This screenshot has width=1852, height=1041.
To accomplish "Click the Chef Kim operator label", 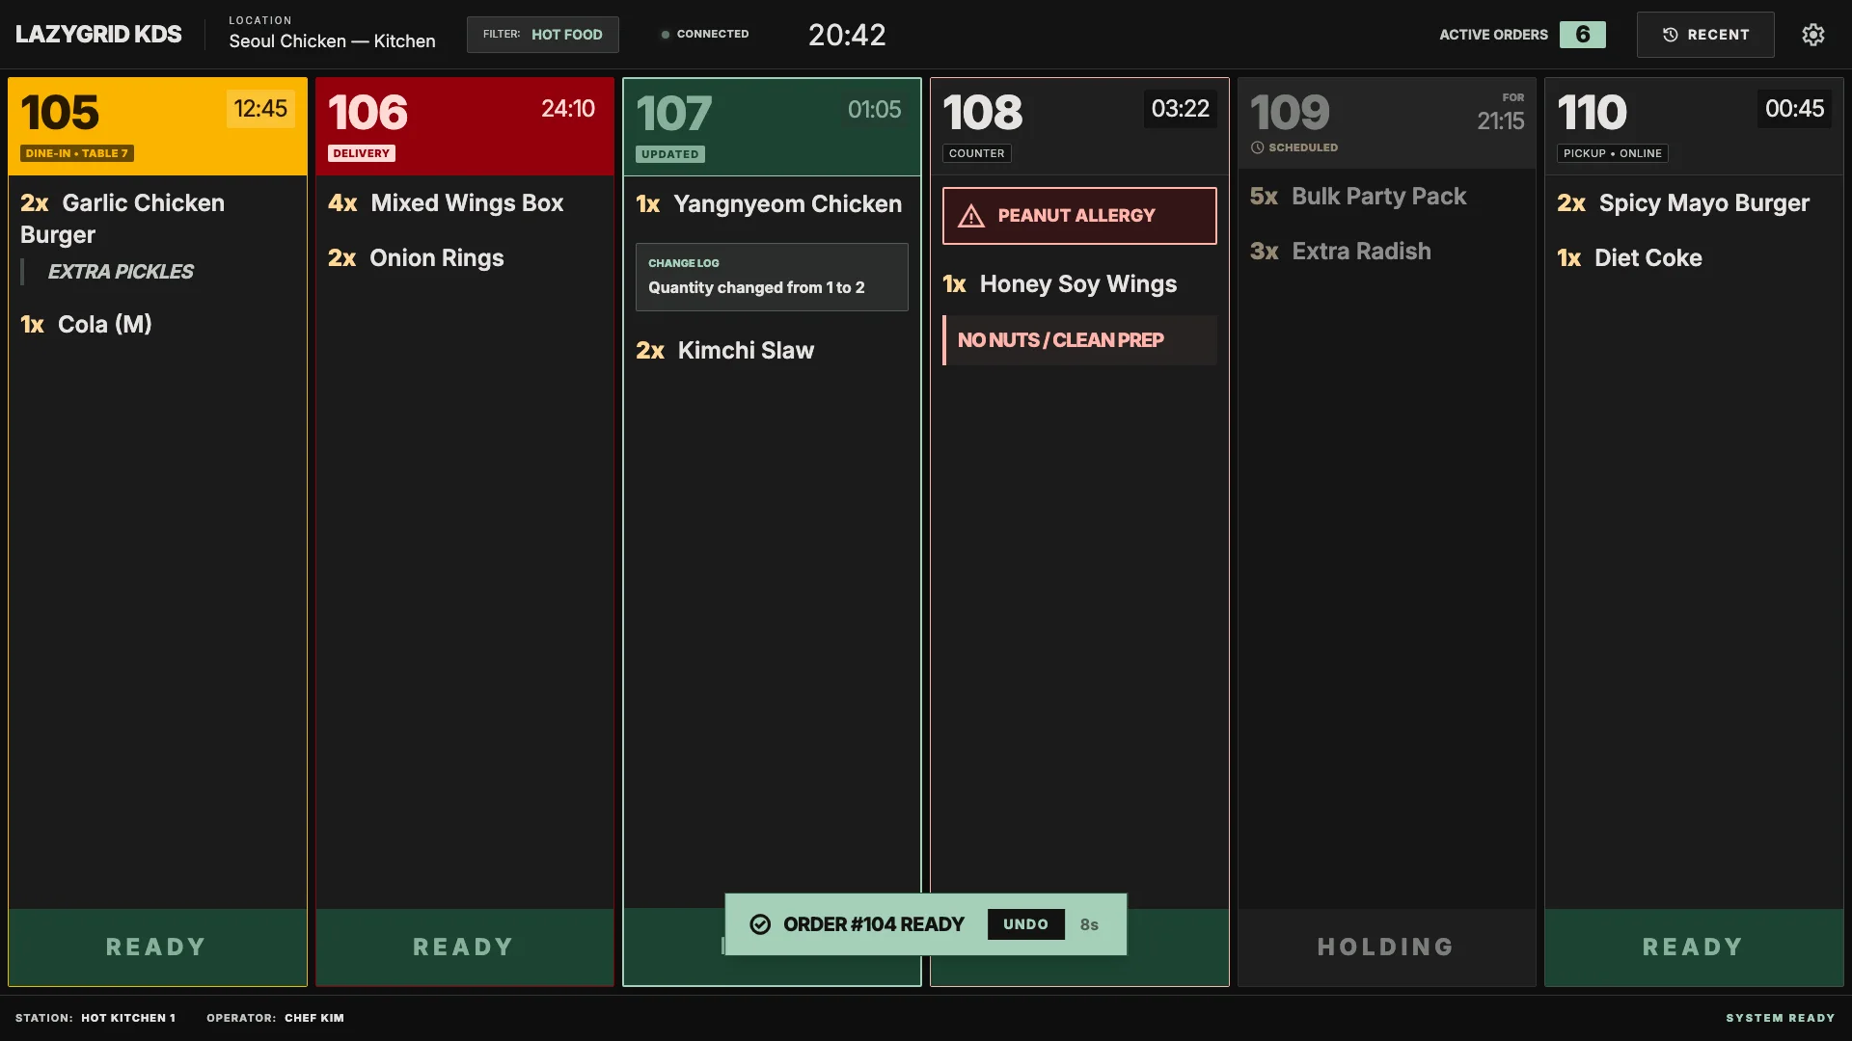I will 314,1018.
